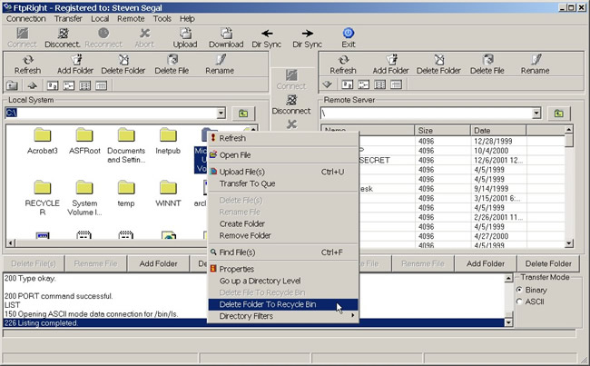Click Add Folder in local panel toolbar
The image size is (590, 366).
pyautogui.click(x=75, y=64)
